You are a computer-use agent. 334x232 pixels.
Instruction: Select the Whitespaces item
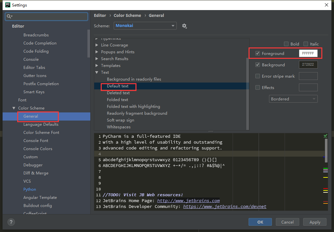119,127
